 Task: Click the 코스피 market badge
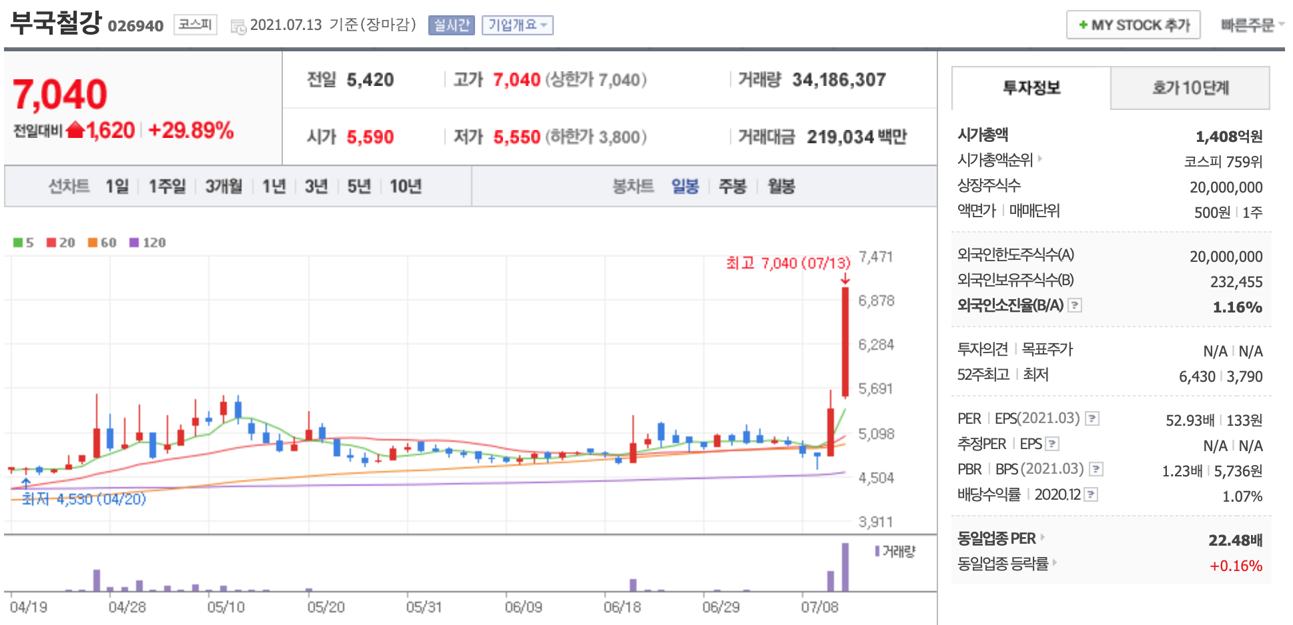[195, 25]
